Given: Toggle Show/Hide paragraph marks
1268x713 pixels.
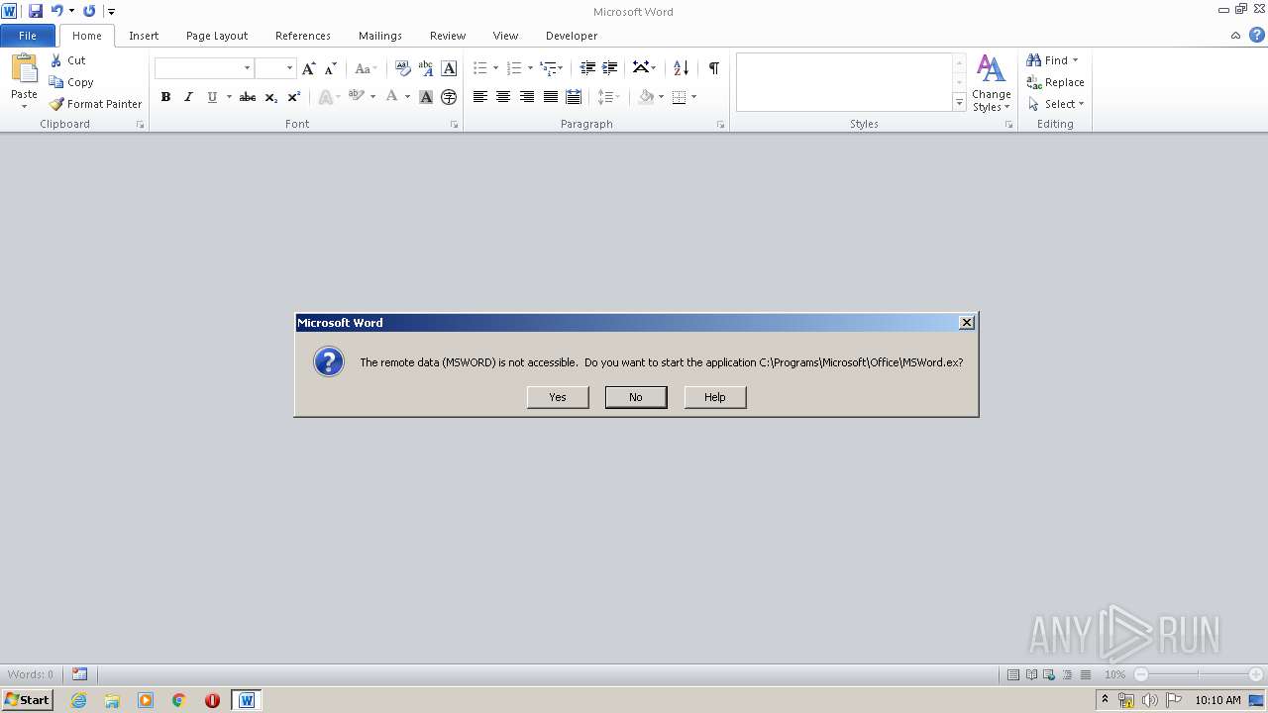Looking at the screenshot, I should click(x=713, y=68).
